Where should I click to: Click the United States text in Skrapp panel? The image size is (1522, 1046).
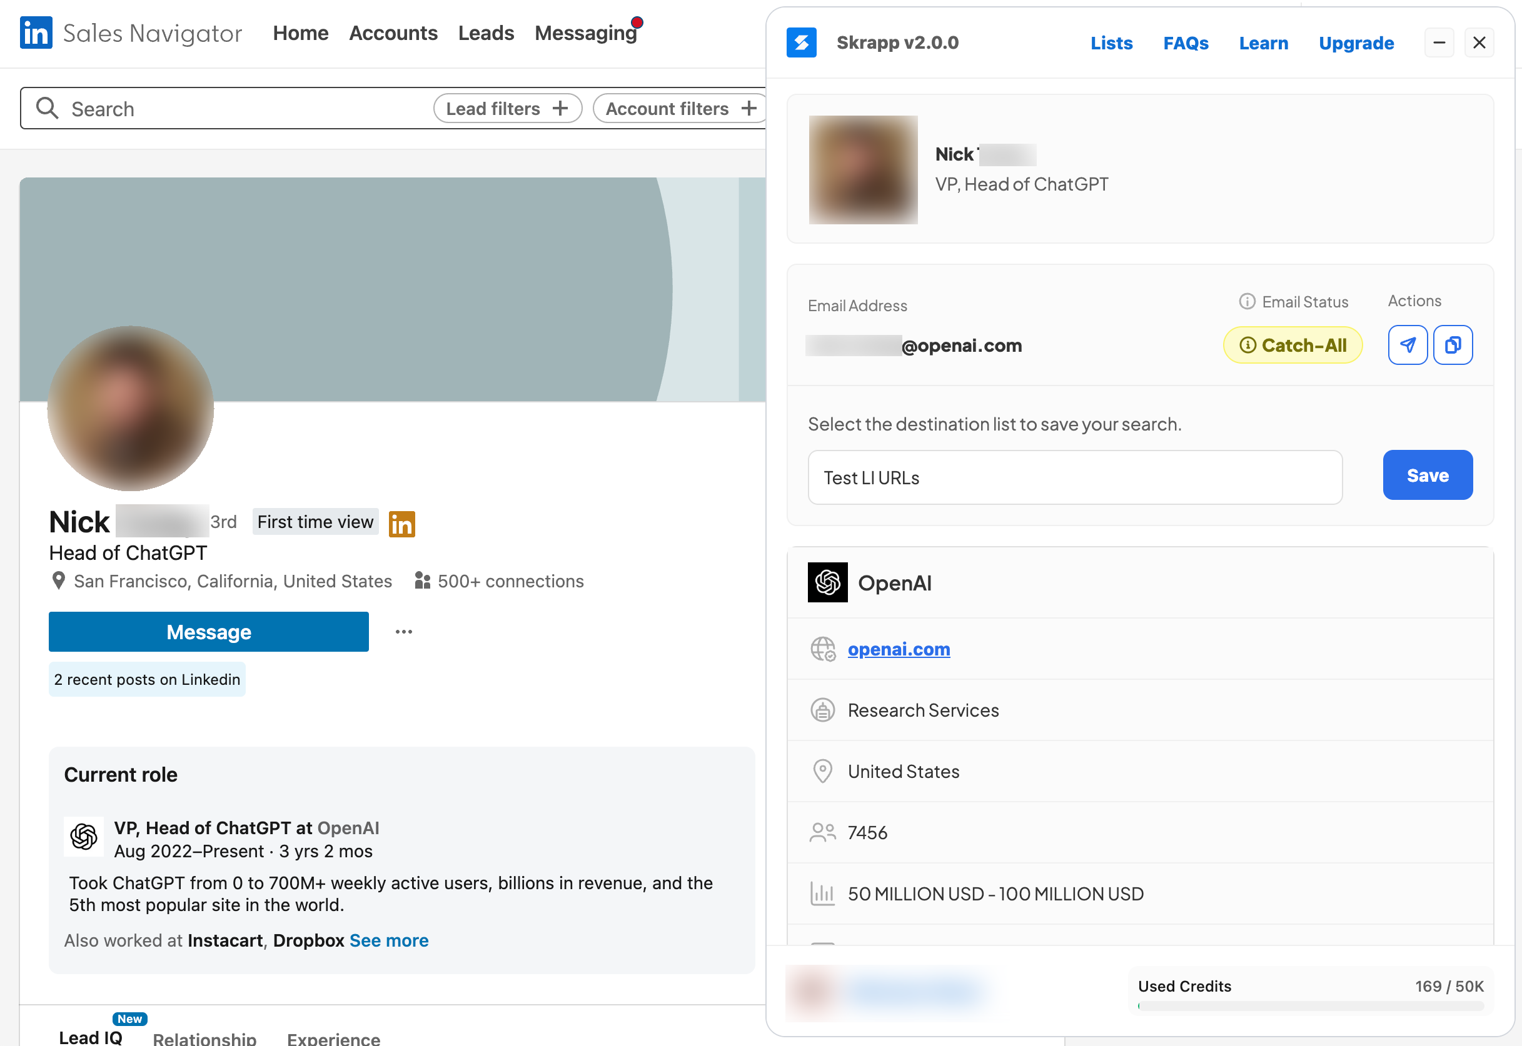click(903, 772)
